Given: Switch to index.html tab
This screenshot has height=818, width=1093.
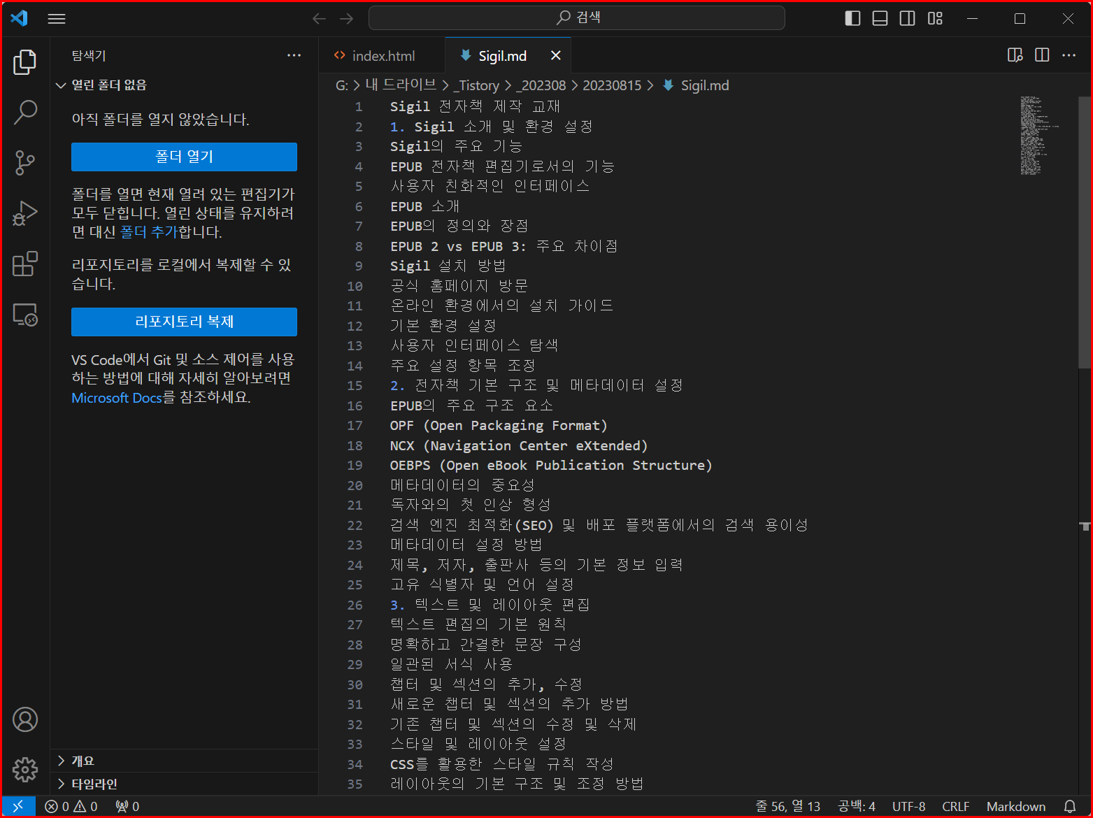Looking at the screenshot, I should [x=382, y=56].
